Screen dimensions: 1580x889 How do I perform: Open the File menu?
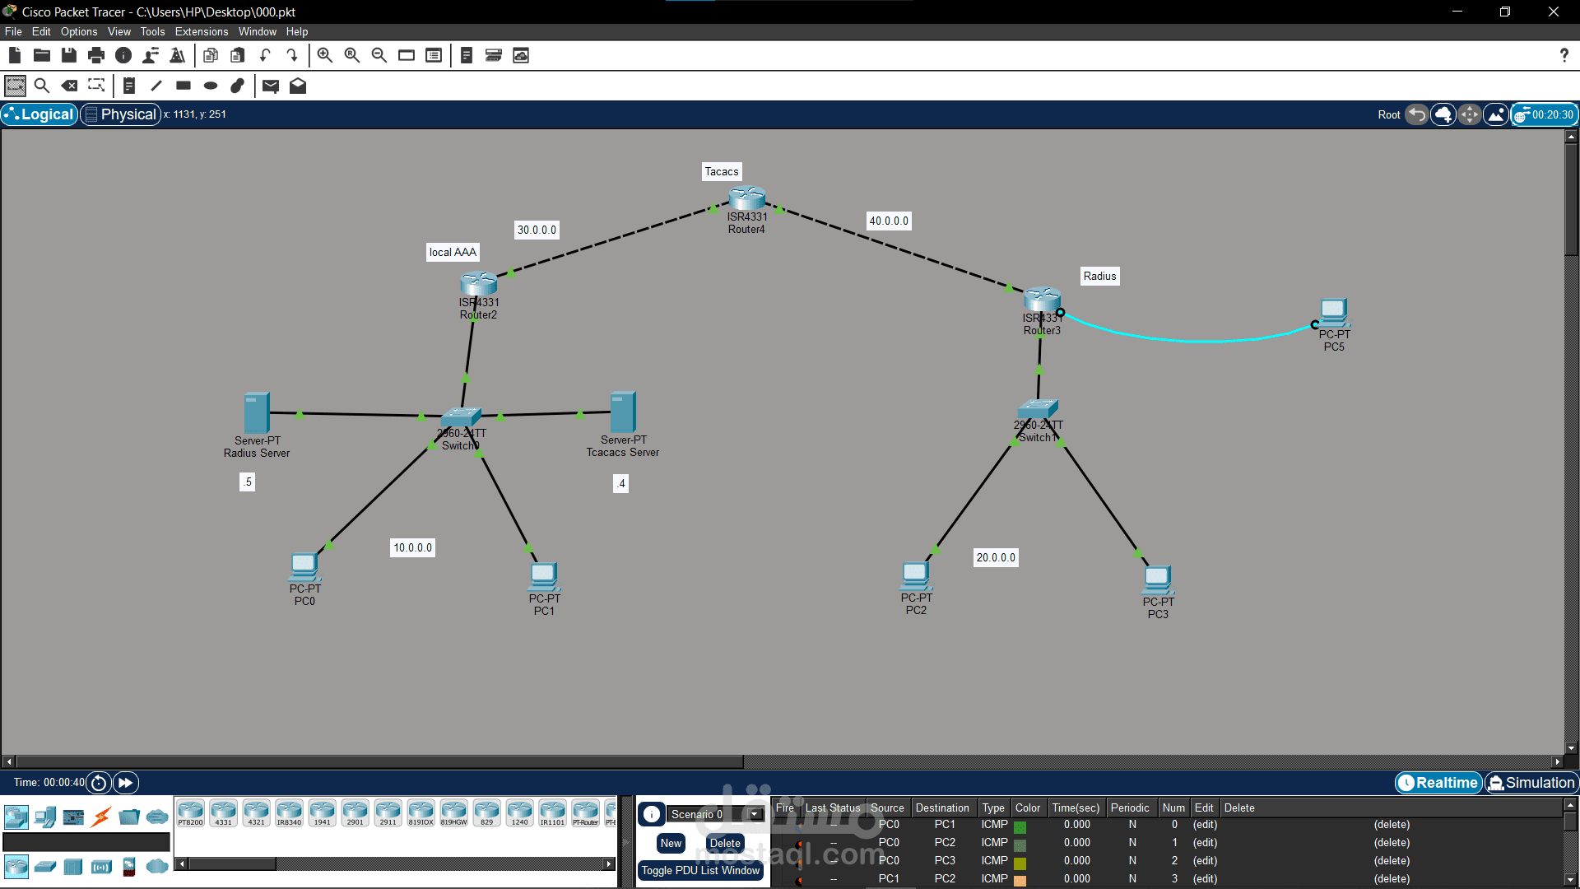(13, 31)
